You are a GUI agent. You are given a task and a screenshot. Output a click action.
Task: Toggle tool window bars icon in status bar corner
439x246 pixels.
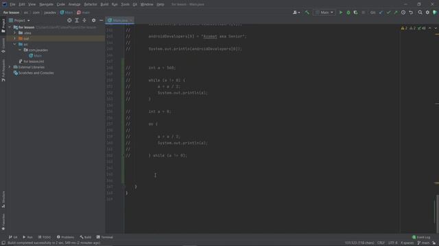point(3,243)
